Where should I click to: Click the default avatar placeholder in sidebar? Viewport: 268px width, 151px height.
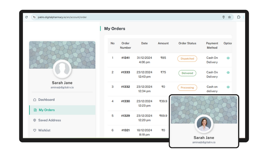pyautogui.click(x=62, y=69)
